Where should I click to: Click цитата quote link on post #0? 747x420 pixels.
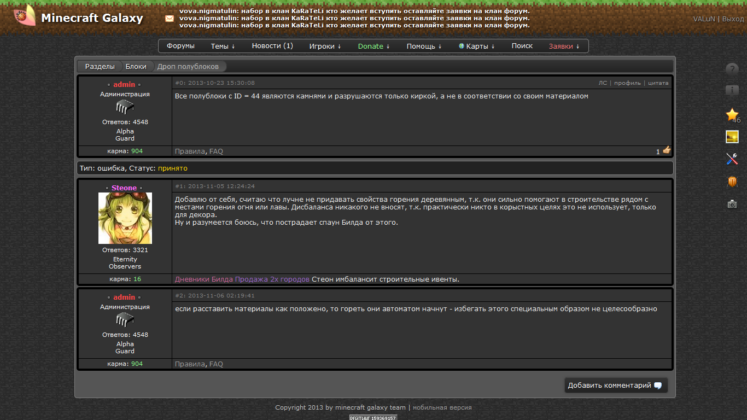pyautogui.click(x=658, y=83)
